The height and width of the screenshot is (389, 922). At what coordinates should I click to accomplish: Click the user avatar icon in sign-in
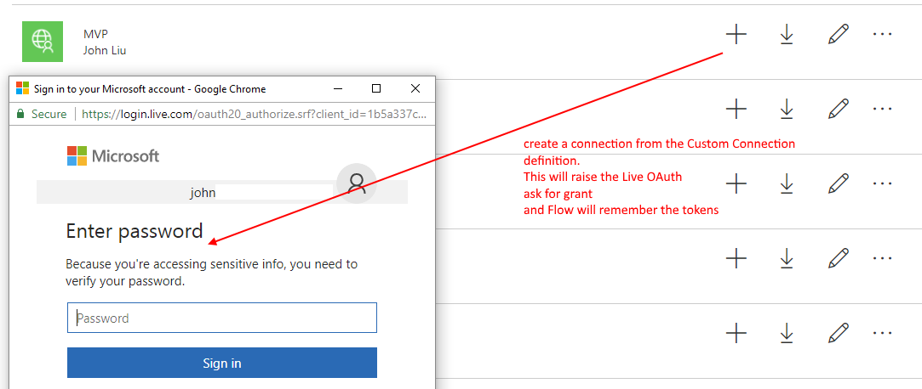[x=357, y=183]
